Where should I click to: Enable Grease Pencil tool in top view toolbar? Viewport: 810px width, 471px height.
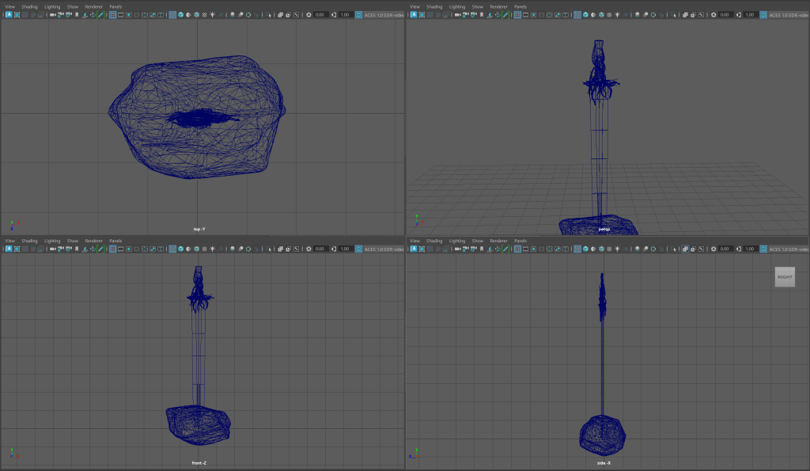(x=100, y=15)
